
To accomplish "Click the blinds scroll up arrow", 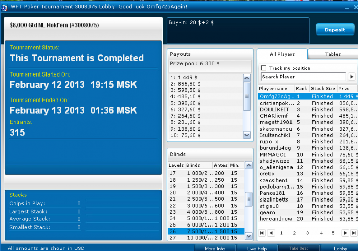I will (x=249, y=165).
